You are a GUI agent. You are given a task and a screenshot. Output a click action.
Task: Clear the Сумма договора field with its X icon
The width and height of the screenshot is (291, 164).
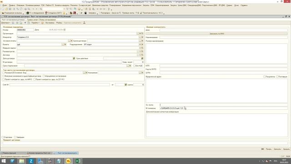pos(142,41)
